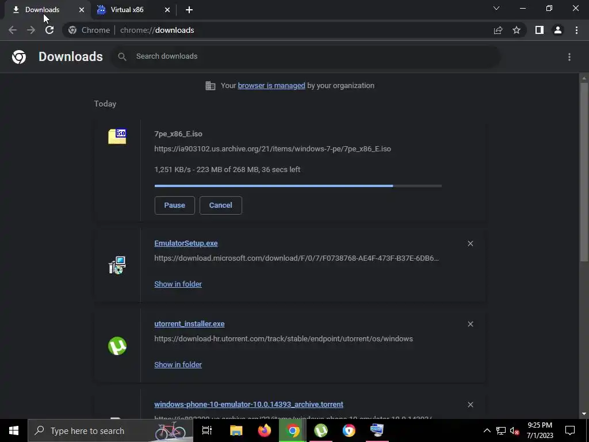Open the muted volume tray icon
Viewport: 589px width, 442px height.
pos(514,430)
